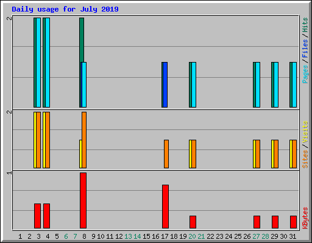The width and height of the screenshot is (312, 243).
Task: Click the orange Sites bar on day 17
Action: pos(166,154)
